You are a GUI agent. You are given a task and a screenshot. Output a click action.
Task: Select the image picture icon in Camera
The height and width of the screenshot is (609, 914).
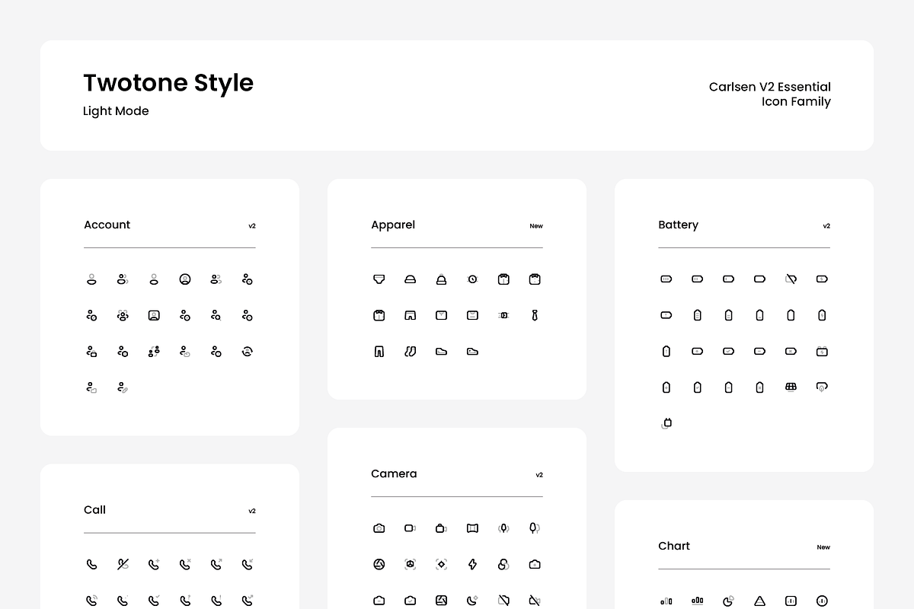tap(441, 600)
